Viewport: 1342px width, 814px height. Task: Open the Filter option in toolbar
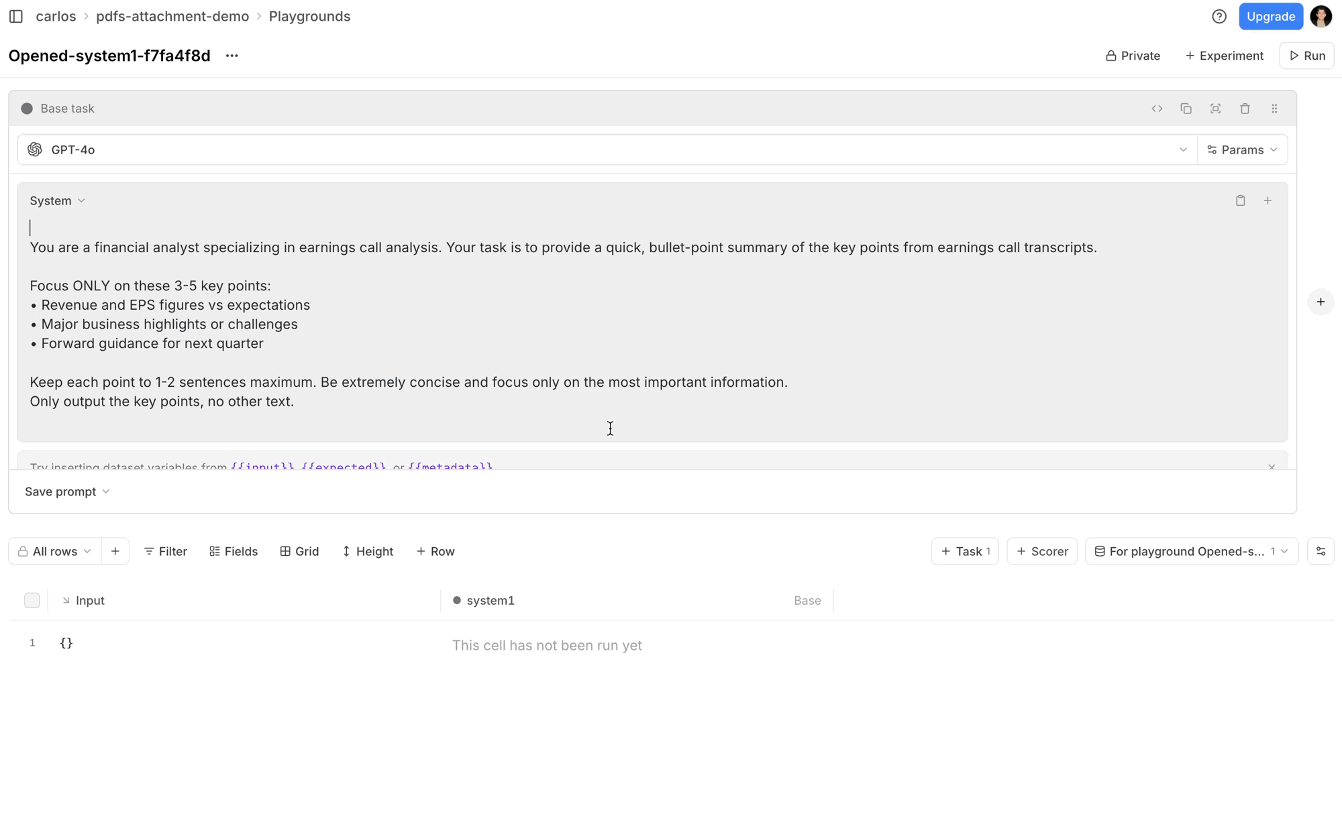(x=165, y=551)
